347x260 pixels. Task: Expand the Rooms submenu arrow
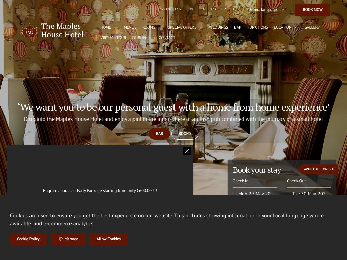pos(159,27)
